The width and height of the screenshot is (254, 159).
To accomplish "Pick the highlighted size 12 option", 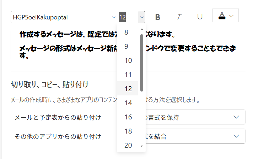I will (x=128, y=89).
